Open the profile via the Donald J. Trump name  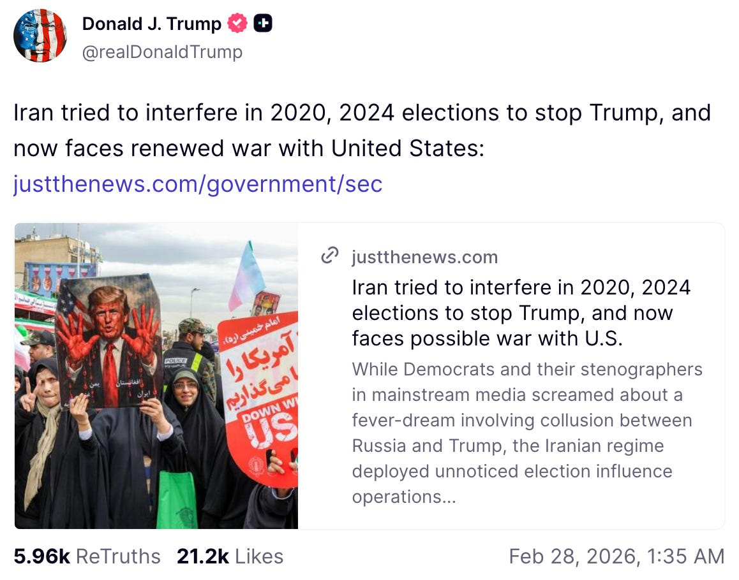tap(153, 24)
